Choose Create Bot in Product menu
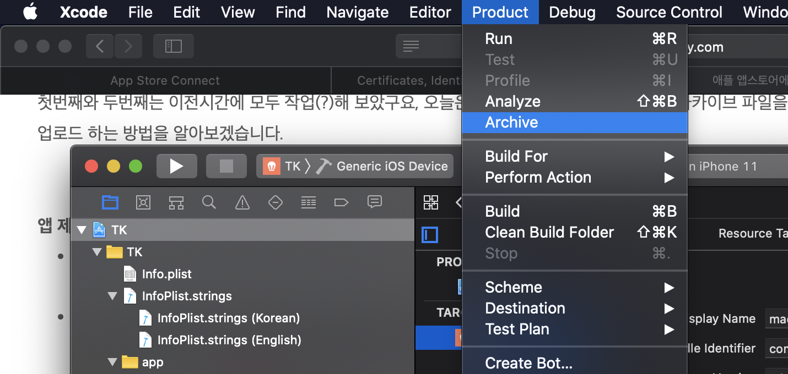The image size is (788, 374). 575,364
